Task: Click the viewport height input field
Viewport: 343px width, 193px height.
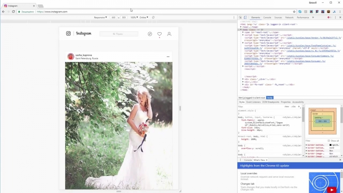Action: tap(124, 17)
